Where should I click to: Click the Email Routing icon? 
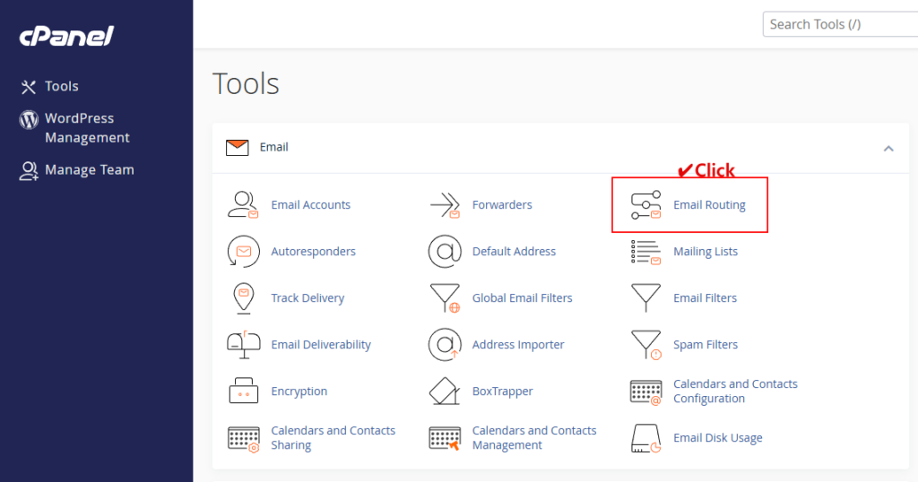645,205
